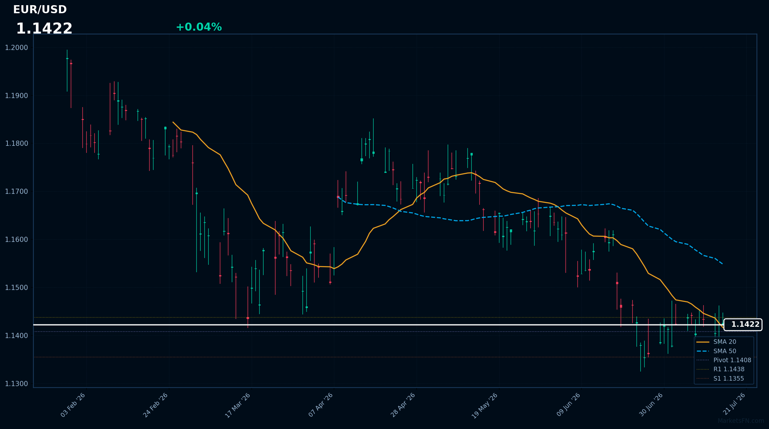Click the 1.1900 y-axis label

pyautogui.click(x=16, y=96)
